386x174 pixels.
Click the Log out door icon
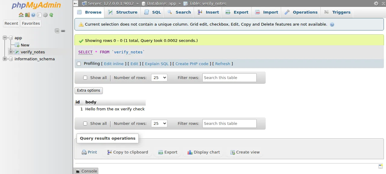point(27,15)
